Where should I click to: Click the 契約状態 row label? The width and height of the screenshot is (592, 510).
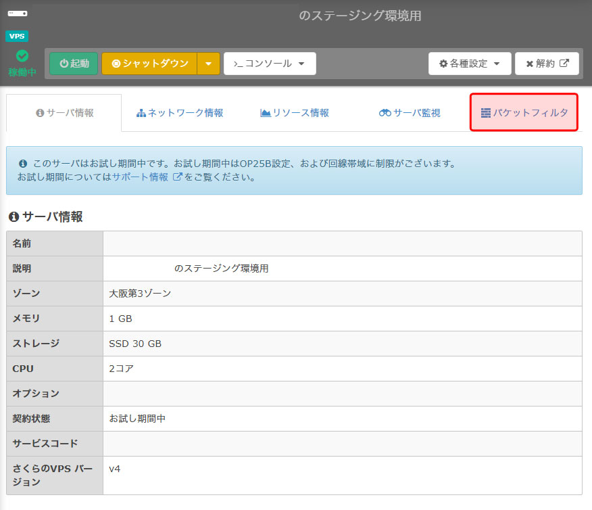[31, 419]
